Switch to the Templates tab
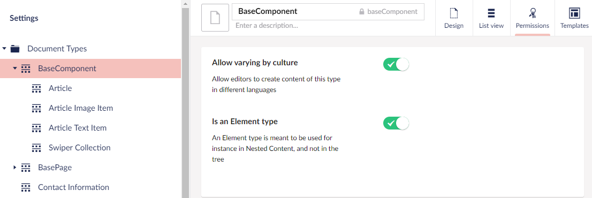 point(574,18)
